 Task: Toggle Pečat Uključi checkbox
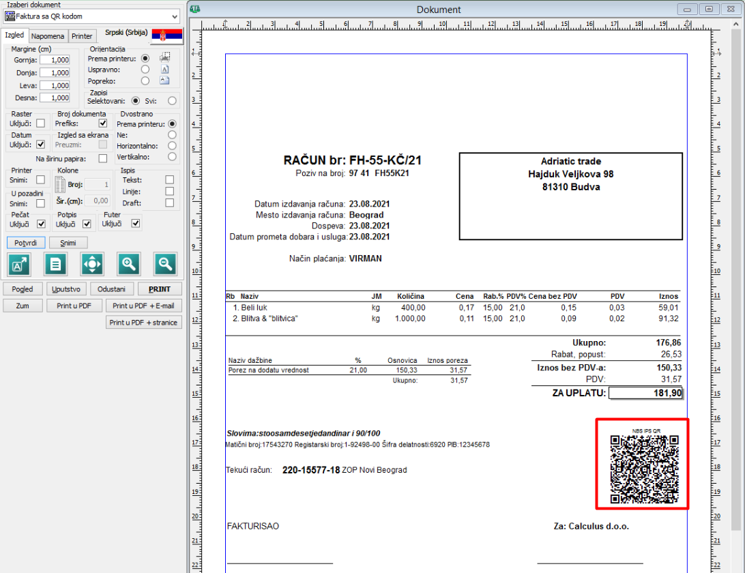[x=42, y=224]
